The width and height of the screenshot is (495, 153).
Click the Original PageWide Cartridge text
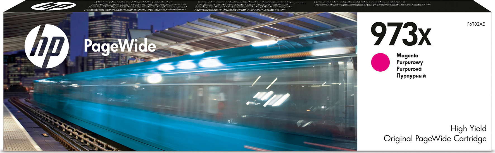[435, 139]
